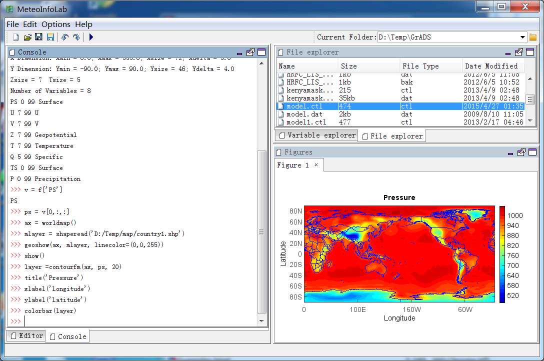Image resolution: width=544 pixels, height=361 pixels.
Task: Click the file icon beside model1.ctl
Action: (281, 122)
